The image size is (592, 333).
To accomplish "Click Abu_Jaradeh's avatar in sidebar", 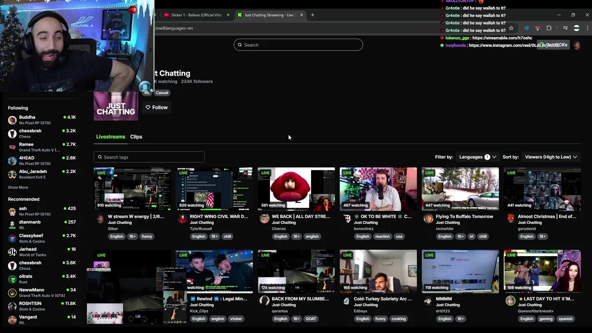I will 12,174.
